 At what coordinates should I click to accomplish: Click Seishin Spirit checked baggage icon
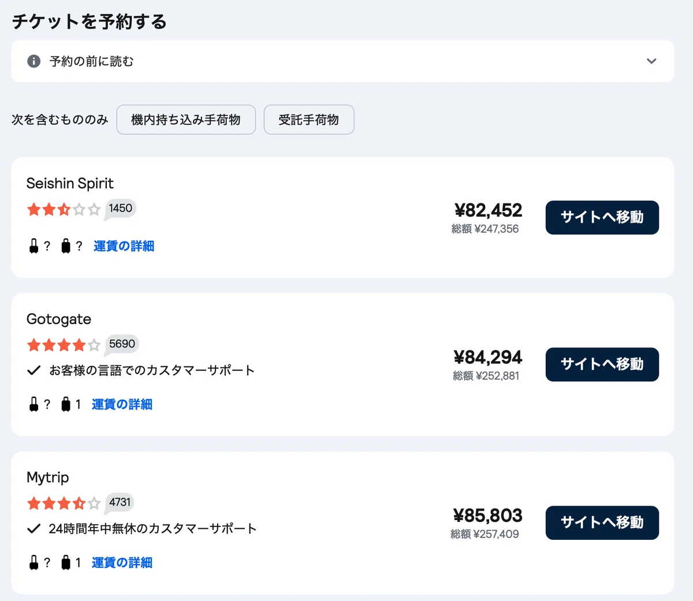[x=66, y=246]
